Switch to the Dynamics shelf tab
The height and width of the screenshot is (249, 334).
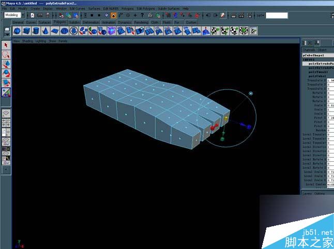pos(124,22)
